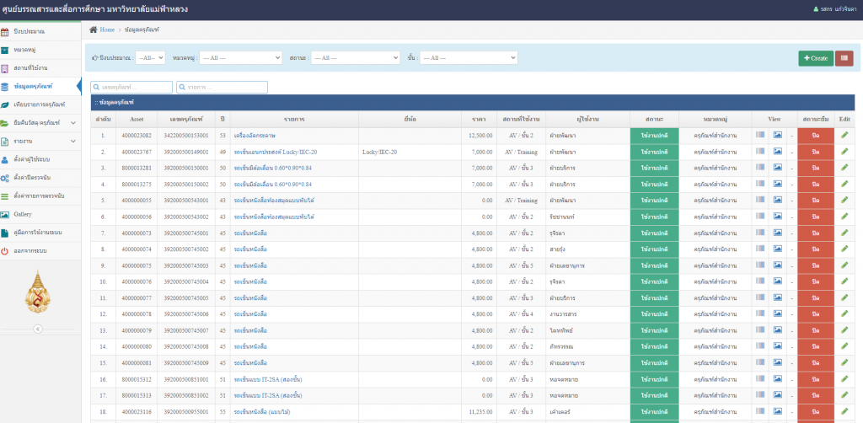Toggle the red ปิด status for row 1
Screen dimensions: 863x423
pos(815,135)
